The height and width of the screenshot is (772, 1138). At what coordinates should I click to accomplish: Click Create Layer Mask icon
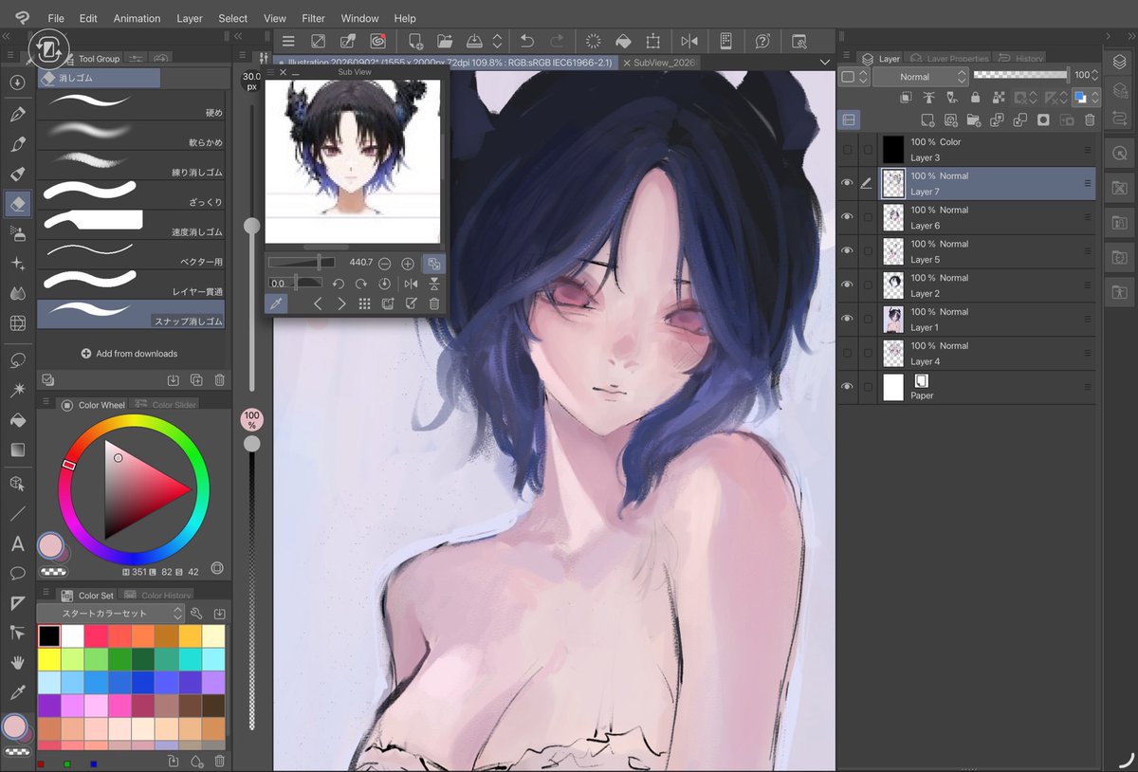point(1043,120)
